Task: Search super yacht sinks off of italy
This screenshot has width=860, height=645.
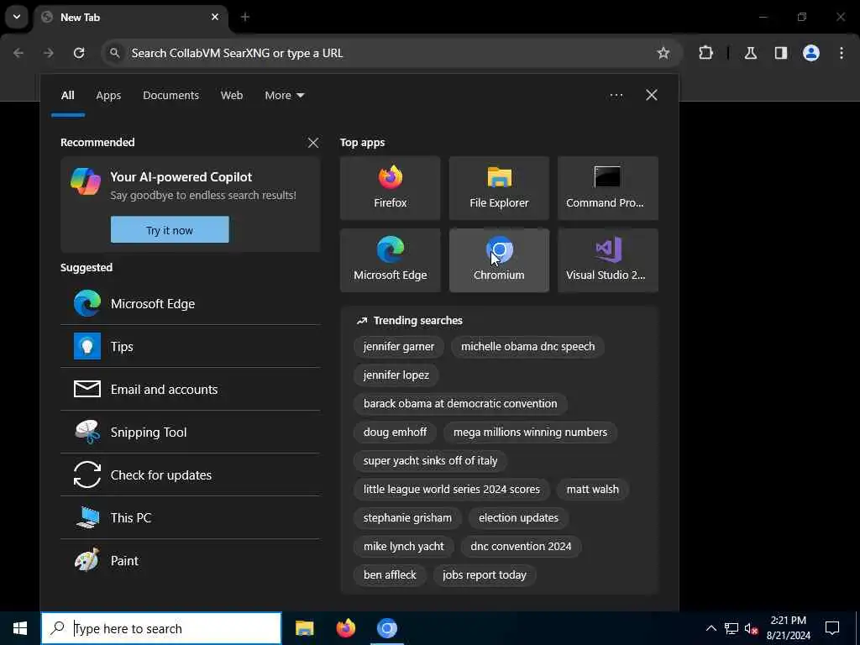Action: [x=430, y=460]
